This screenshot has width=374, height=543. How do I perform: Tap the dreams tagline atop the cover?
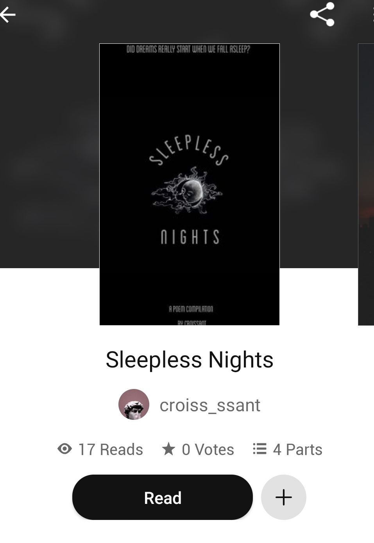tap(188, 50)
